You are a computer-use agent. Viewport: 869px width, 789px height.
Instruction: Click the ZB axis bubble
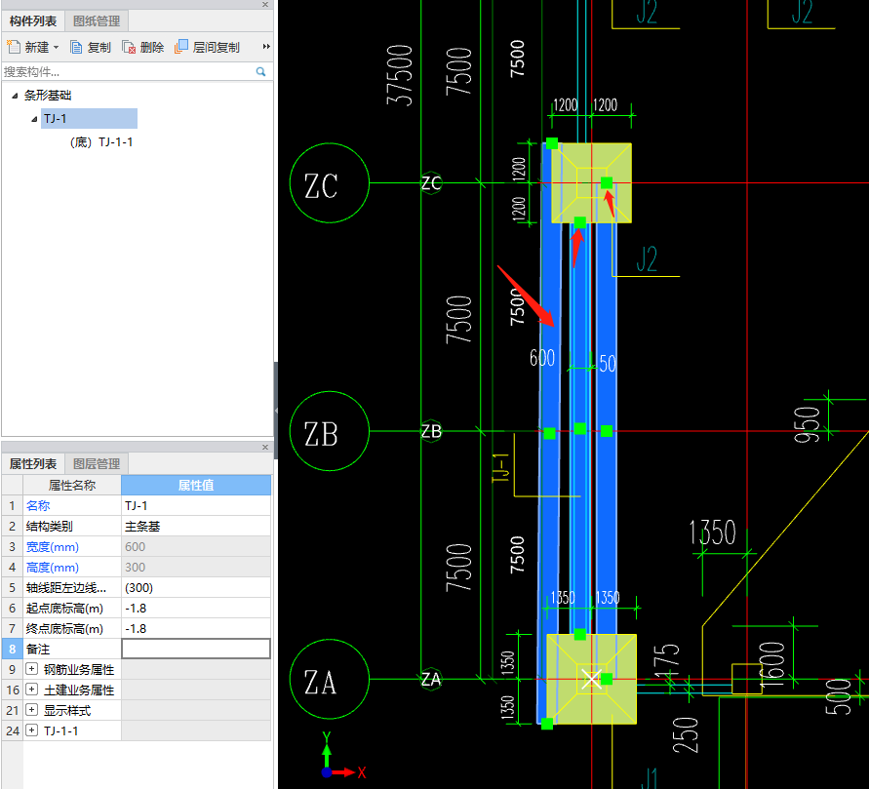pyautogui.click(x=330, y=432)
